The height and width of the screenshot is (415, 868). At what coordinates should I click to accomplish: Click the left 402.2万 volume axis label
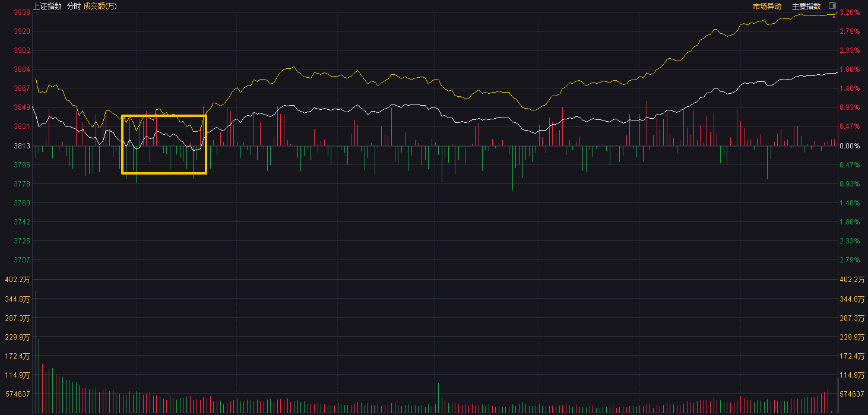tap(17, 280)
